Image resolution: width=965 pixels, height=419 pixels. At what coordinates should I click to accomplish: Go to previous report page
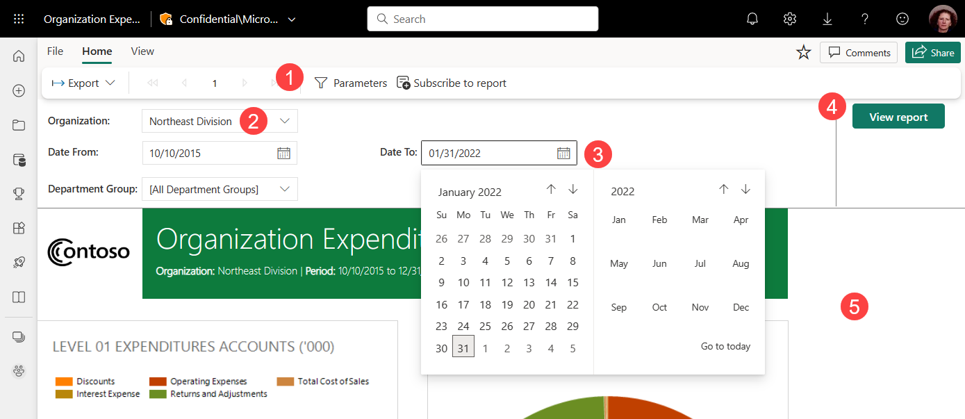(x=184, y=83)
